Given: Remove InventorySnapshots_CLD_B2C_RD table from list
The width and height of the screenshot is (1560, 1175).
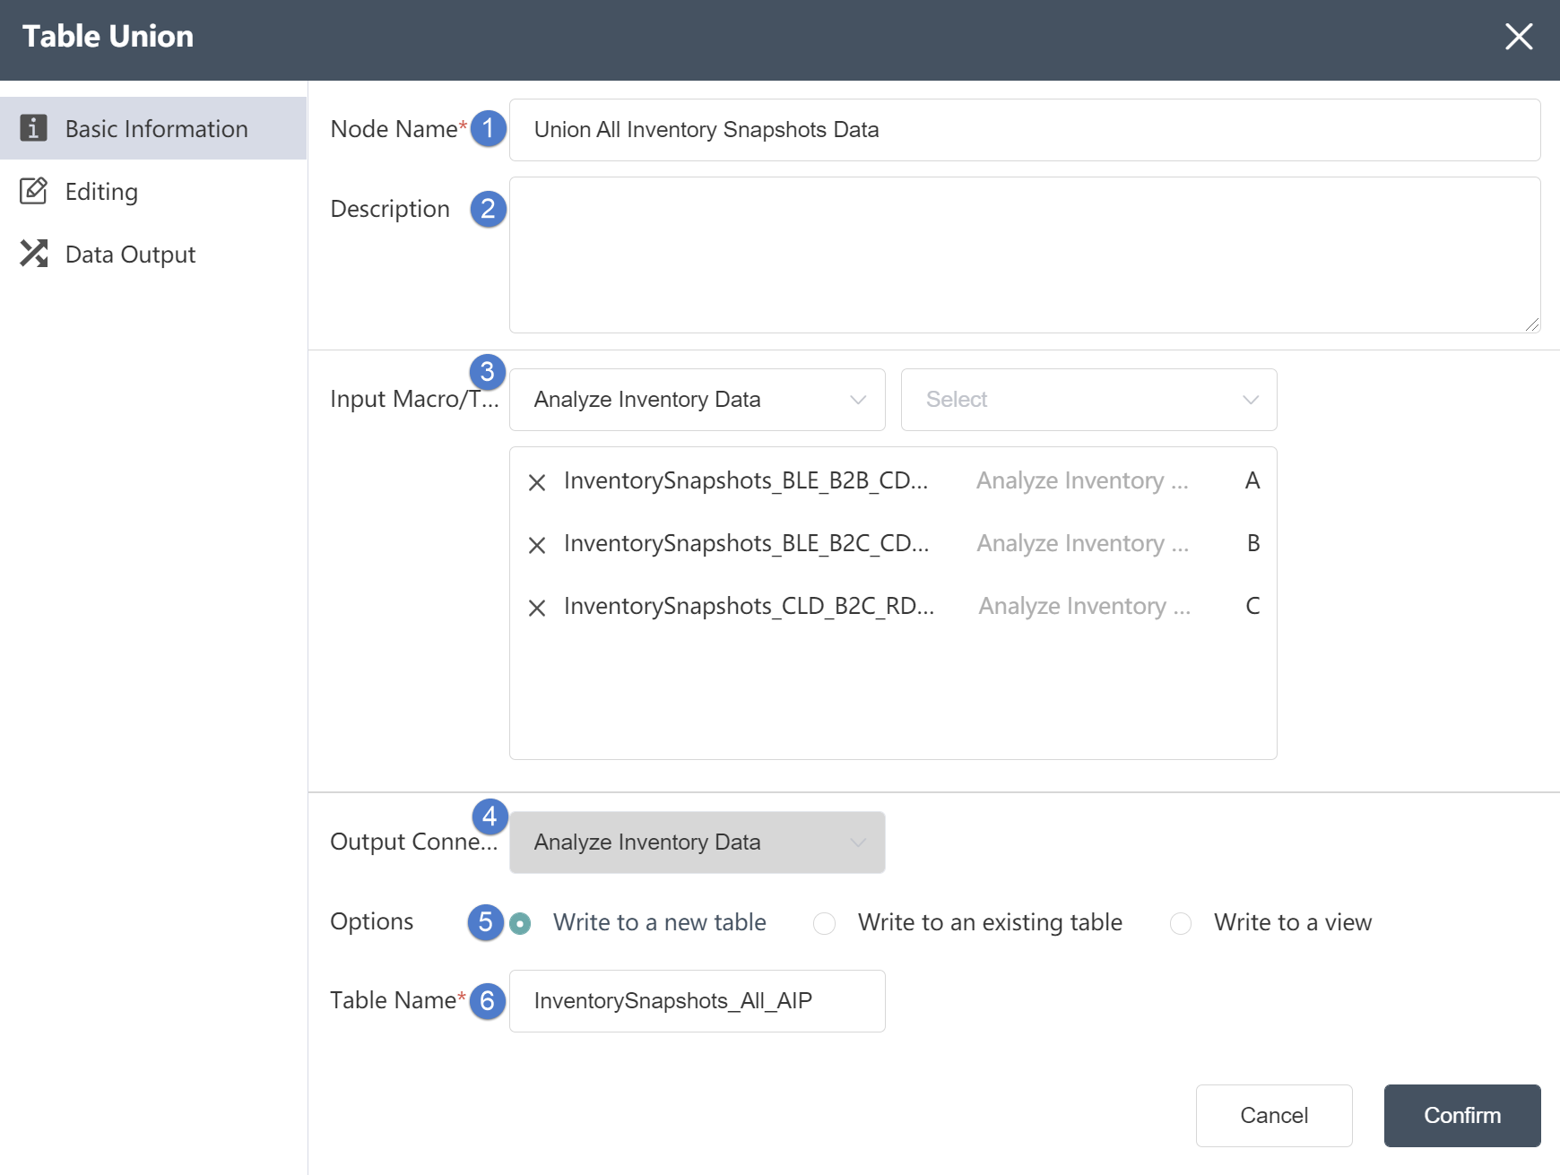Looking at the screenshot, I should point(537,608).
